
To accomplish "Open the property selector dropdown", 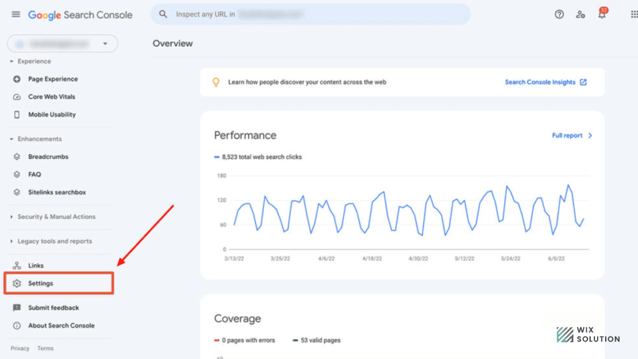I will tap(63, 44).
